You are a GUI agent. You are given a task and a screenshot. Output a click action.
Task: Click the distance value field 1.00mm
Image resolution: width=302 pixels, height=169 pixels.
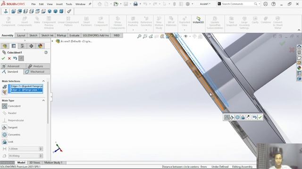point(24,149)
